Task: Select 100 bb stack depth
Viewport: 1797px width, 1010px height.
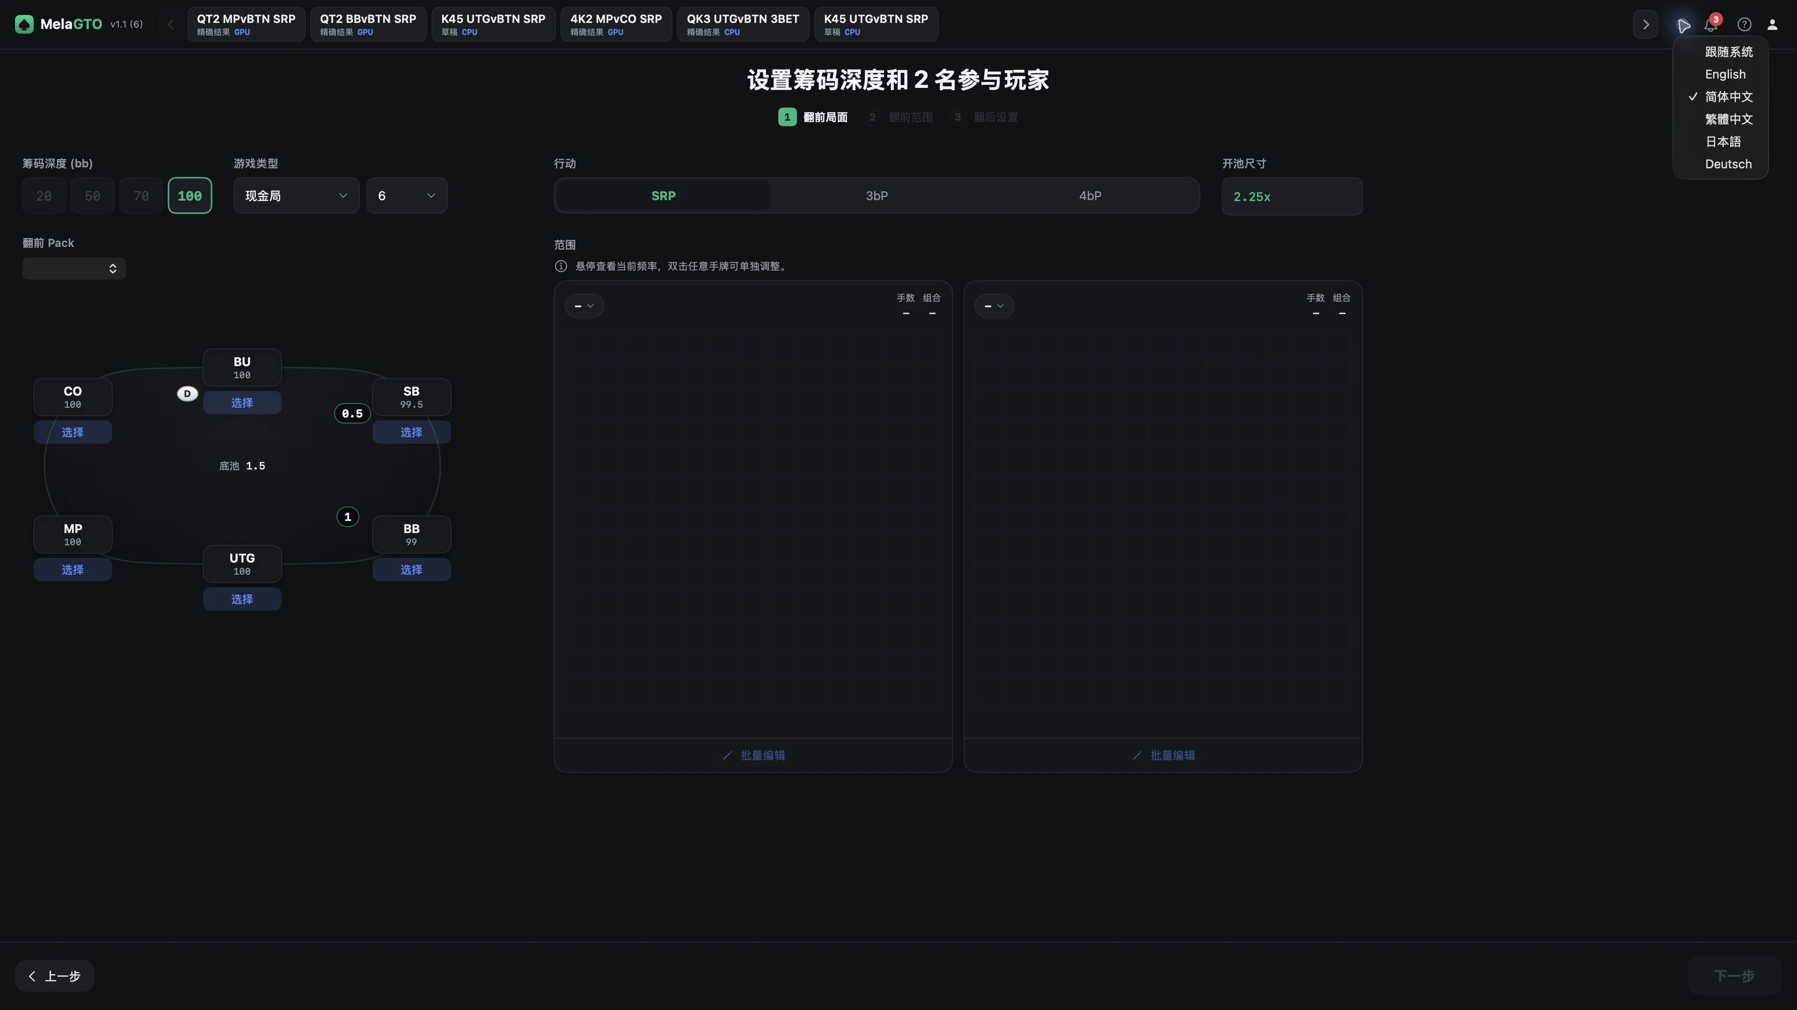Action: click(190, 196)
